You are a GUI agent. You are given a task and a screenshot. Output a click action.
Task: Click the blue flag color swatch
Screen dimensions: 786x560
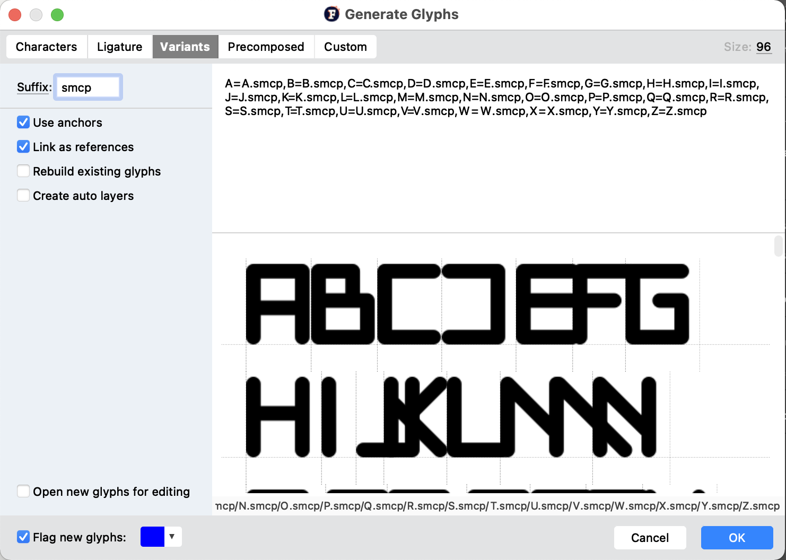(152, 537)
